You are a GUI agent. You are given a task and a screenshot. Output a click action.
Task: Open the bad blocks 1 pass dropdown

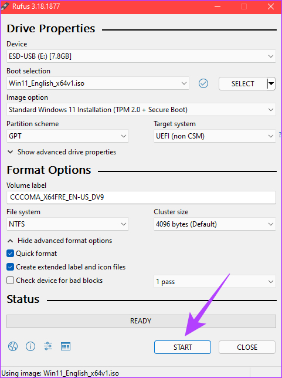pyautogui.click(x=215, y=282)
